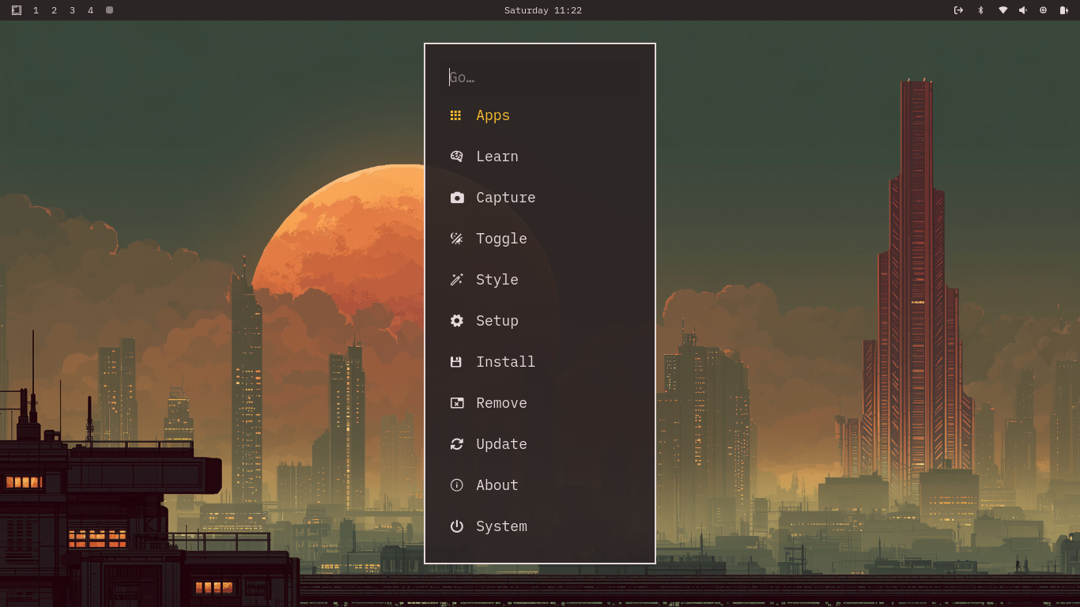Focus the Go… search field
This screenshot has width=1080, height=607.
point(541,77)
